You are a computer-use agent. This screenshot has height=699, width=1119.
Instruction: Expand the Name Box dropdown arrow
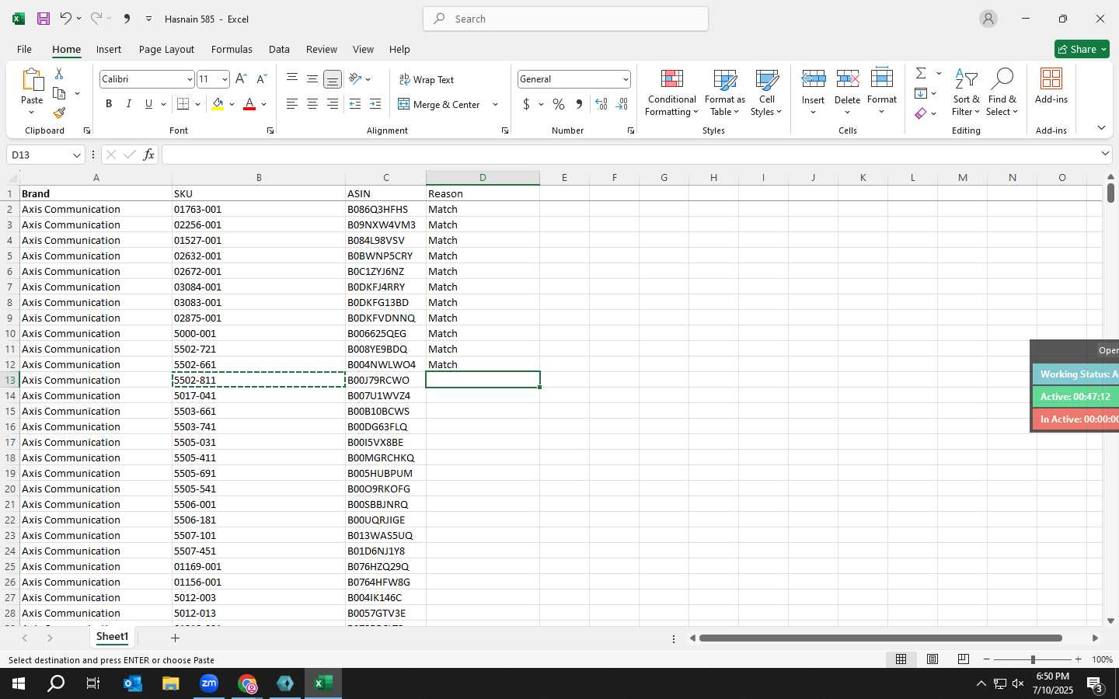coord(76,155)
